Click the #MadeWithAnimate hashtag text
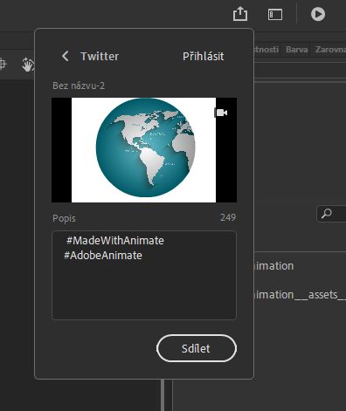This screenshot has width=346, height=411. [x=115, y=241]
